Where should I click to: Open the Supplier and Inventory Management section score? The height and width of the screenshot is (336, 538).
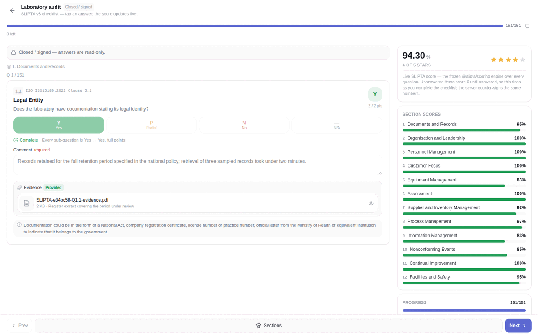click(x=464, y=210)
